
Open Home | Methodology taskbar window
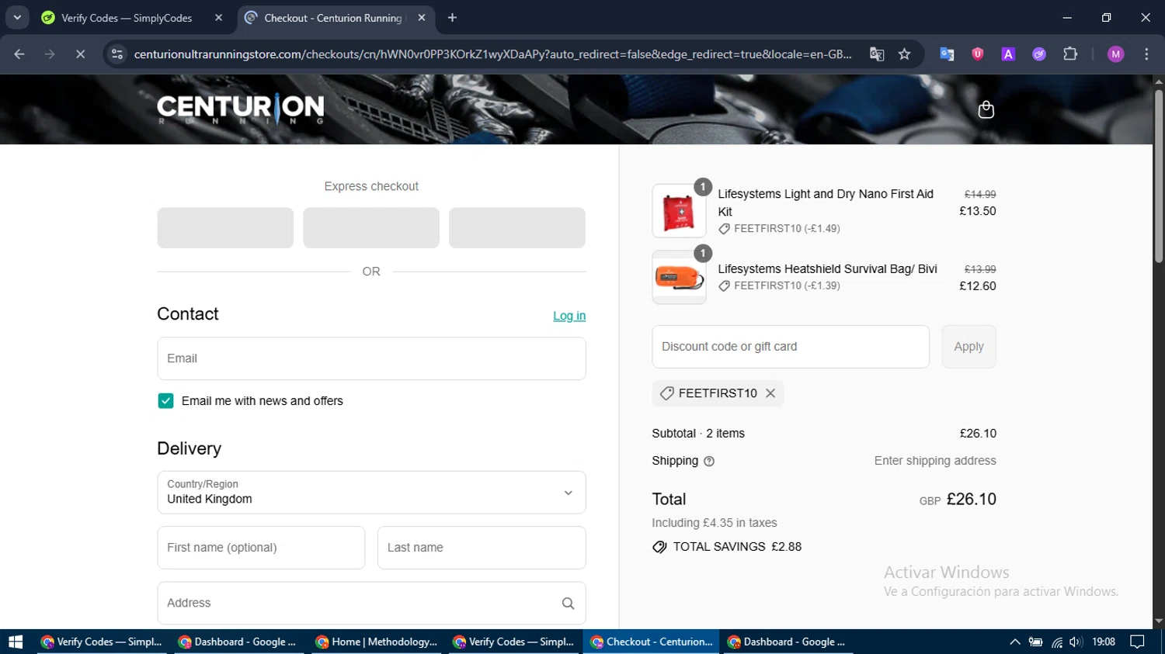pos(377,642)
